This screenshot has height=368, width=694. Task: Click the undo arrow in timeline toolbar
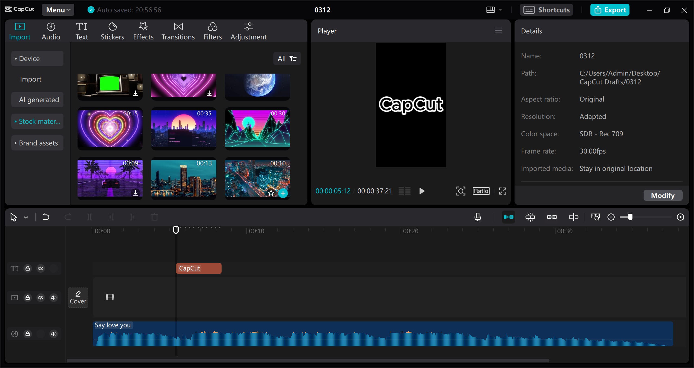click(46, 217)
